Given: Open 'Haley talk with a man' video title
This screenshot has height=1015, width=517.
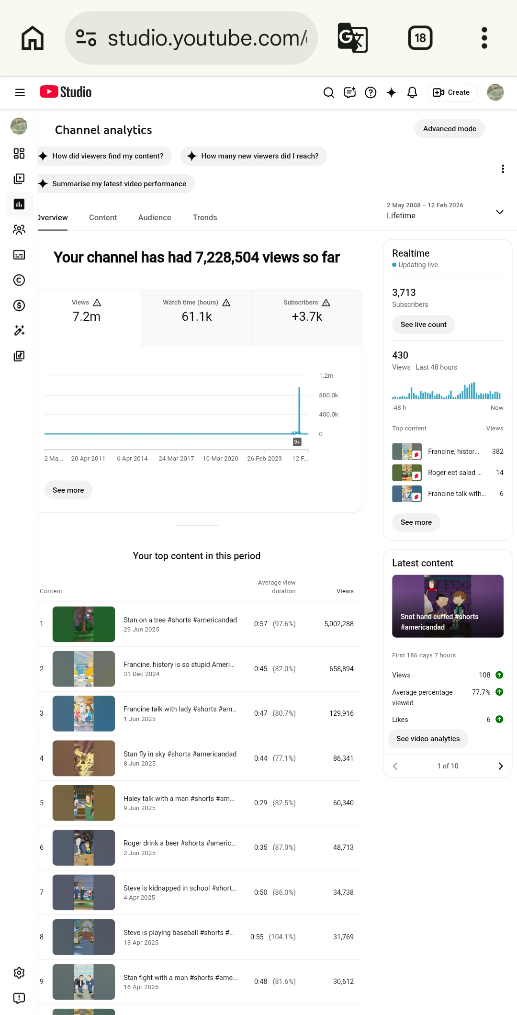Looking at the screenshot, I should tap(179, 799).
